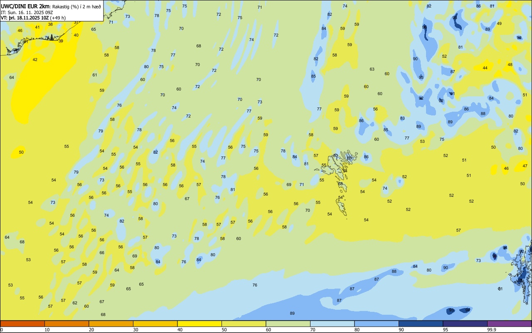The height and width of the screenshot is (333, 532).
Task: Choose the 50–60 pale yellow legend swatch
Action: pos(244,323)
